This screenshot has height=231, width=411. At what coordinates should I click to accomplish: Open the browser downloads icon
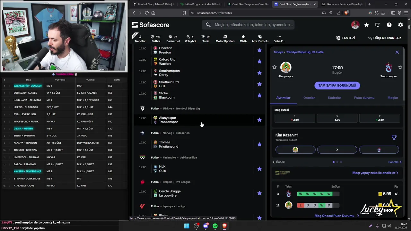coord(383,13)
